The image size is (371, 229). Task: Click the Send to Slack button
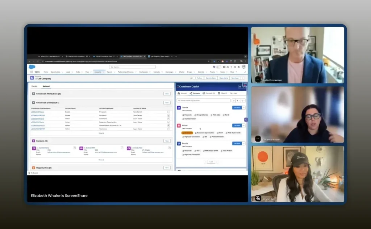coord(210,78)
